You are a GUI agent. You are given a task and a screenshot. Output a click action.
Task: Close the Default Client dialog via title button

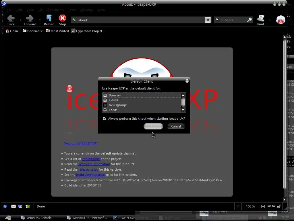click(x=187, y=81)
